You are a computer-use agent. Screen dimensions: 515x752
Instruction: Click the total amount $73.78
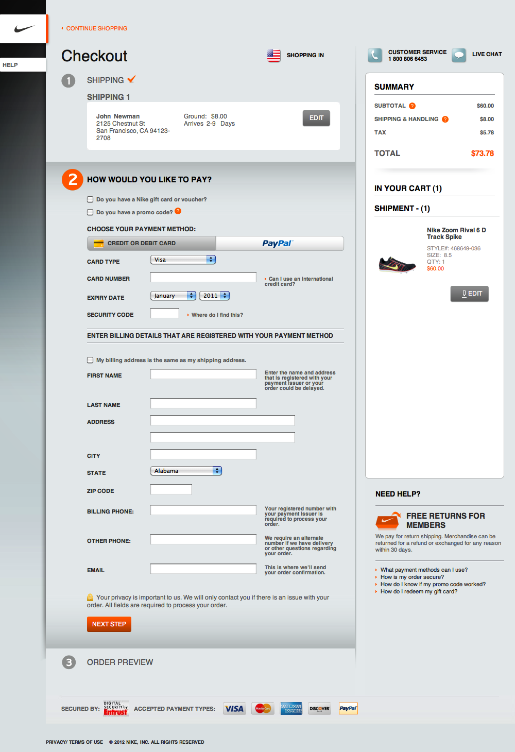coord(483,153)
